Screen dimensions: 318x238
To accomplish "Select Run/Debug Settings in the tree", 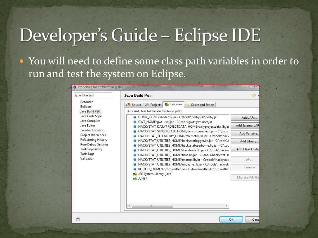I will coord(94,144).
